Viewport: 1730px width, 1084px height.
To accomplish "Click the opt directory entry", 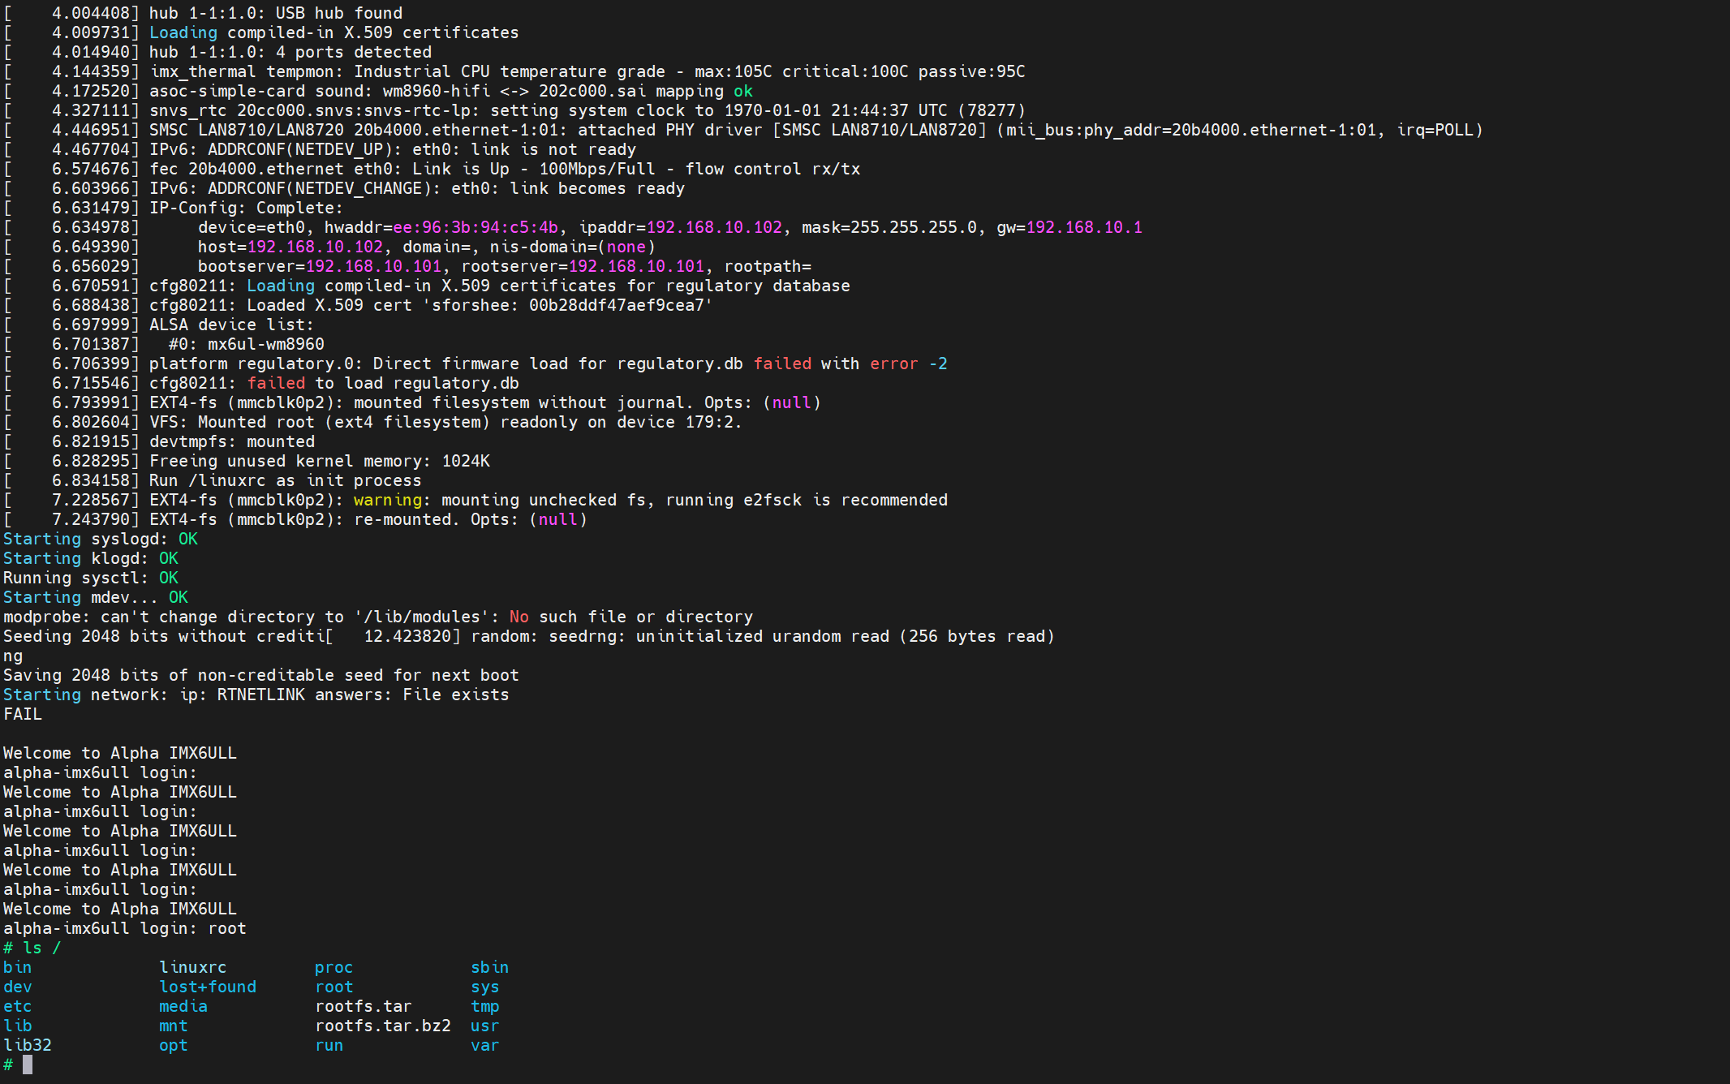I will coord(173,1045).
